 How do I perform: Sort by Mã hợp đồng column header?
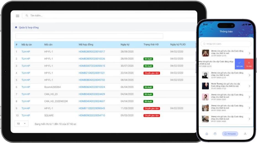(x=86, y=45)
